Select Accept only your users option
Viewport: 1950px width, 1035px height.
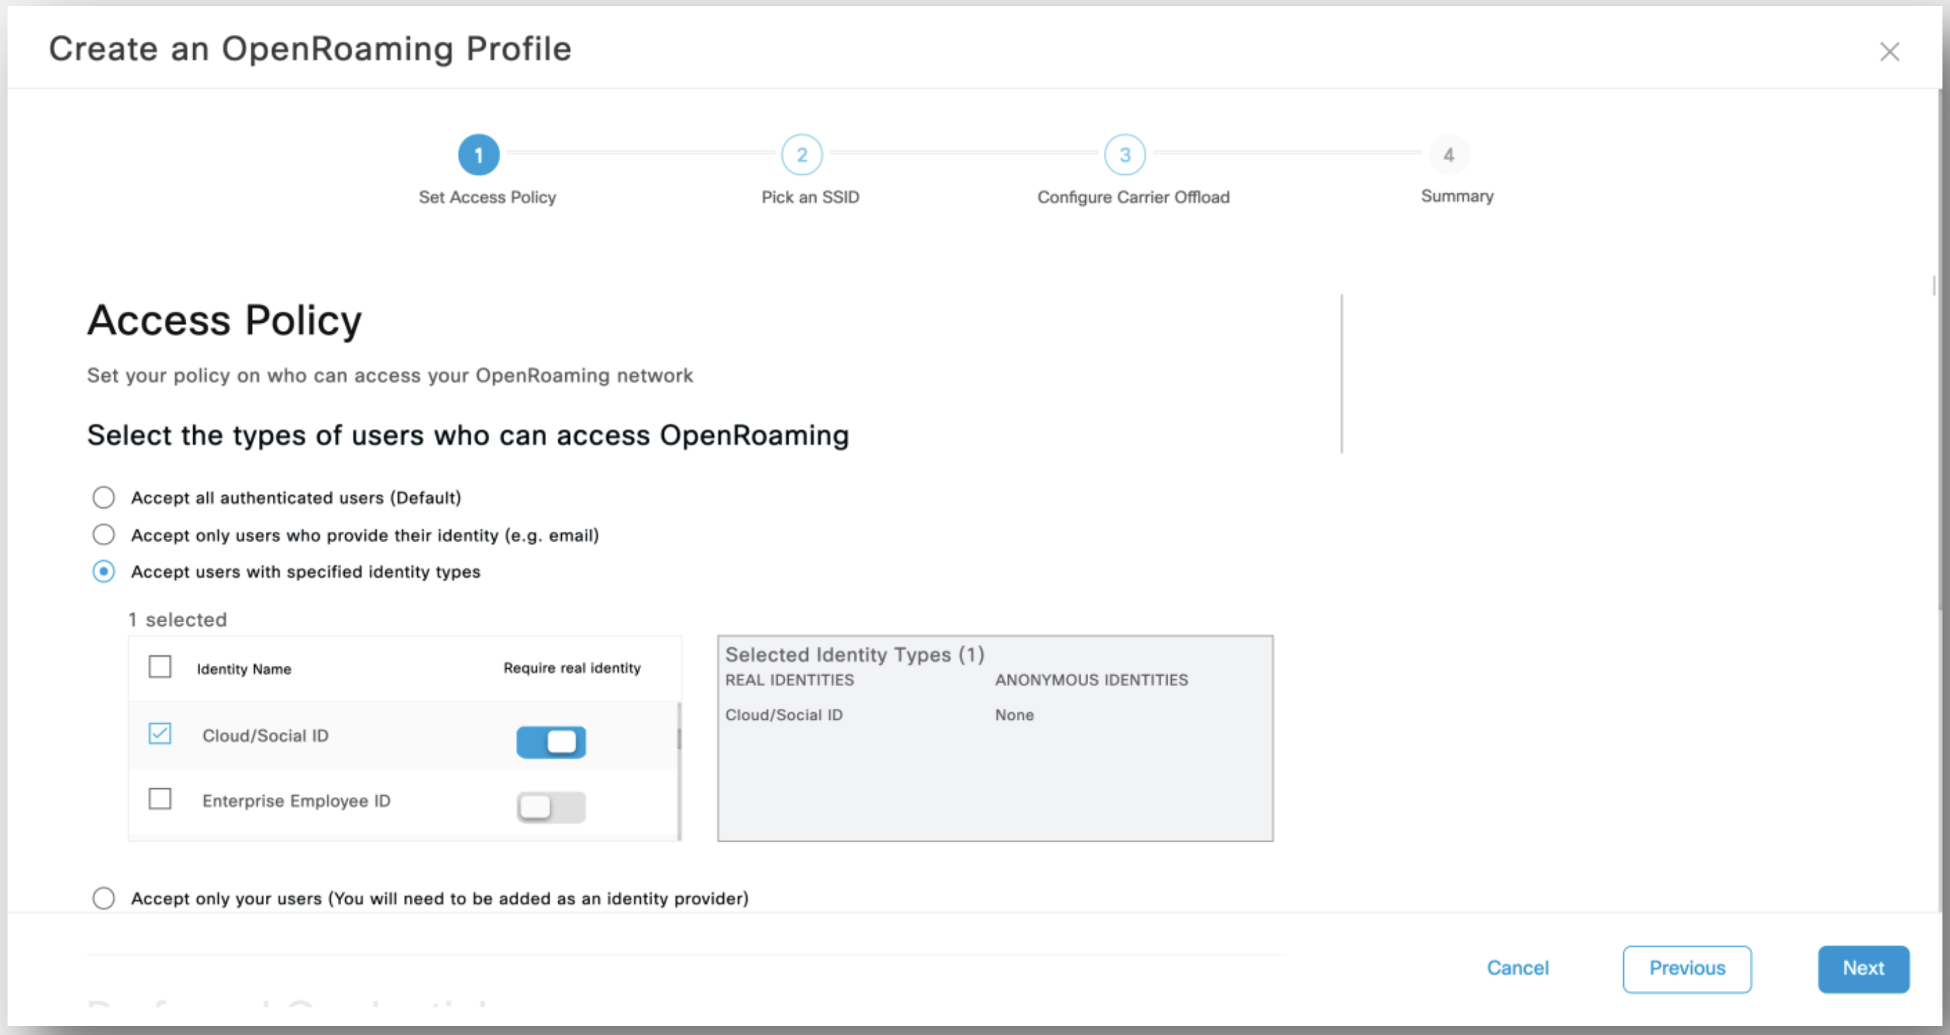pyautogui.click(x=103, y=898)
